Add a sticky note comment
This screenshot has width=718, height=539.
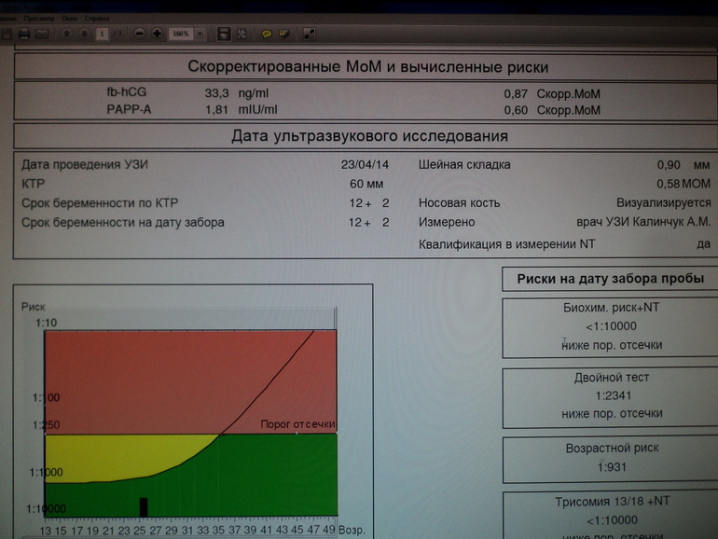tap(267, 35)
